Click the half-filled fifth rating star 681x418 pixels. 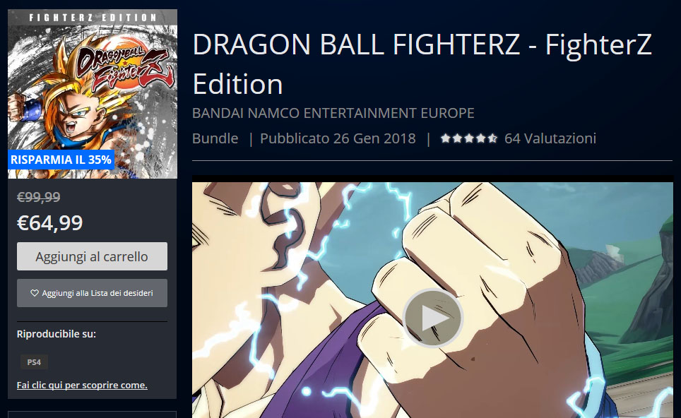492,138
